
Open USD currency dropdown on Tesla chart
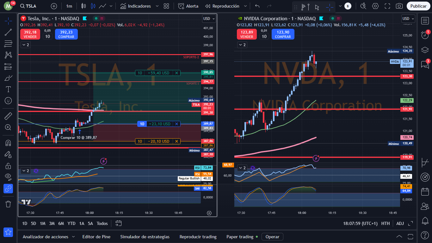tap(209, 19)
